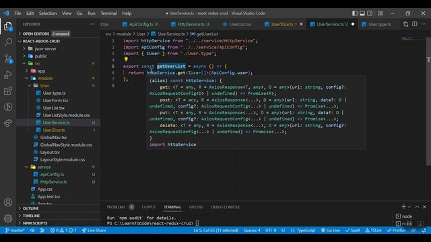Open Live Share icon in activity bar
This screenshot has height=242, width=431.
[x=8, y=123]
